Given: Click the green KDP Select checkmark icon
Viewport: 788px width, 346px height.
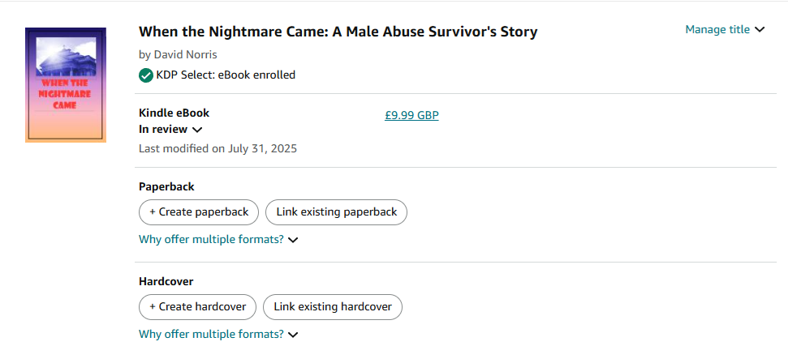Looking at the screenshot, I should (x=146, y=75).
